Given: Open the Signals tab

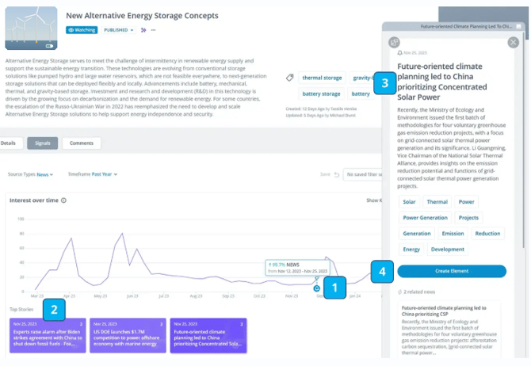Looking at the screenshot, I should (x=42, y=143).
